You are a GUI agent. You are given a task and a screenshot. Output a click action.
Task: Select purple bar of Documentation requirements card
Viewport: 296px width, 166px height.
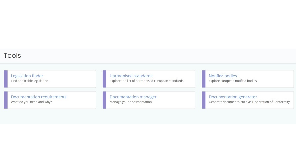pyautogui.click(x=6, y=100)
